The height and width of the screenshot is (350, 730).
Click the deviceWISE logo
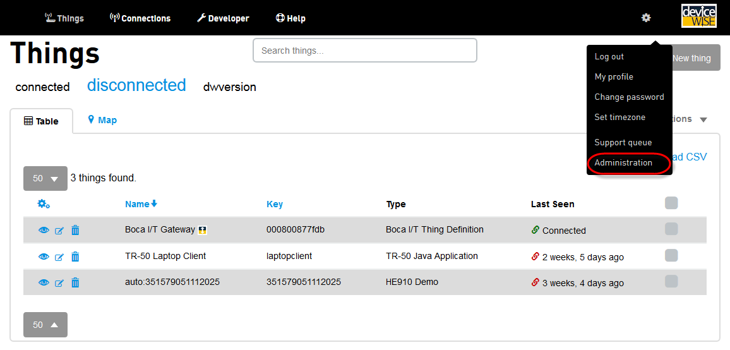click(698, 16)
